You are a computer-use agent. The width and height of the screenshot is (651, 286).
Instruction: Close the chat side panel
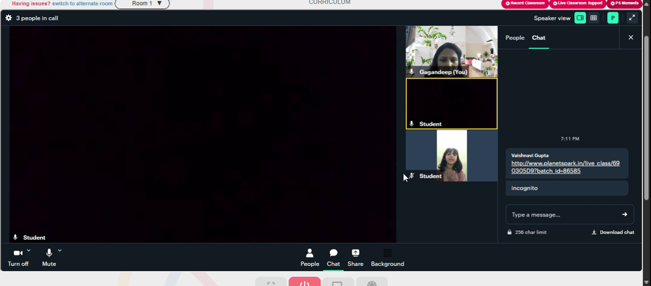pyautogui.click(x=631, y=37)
